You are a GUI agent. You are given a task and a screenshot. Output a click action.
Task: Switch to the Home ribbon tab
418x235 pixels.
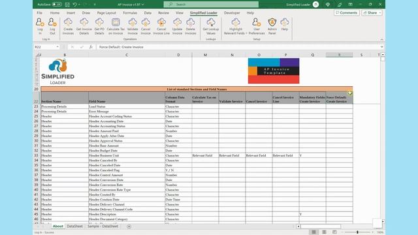(55, 13)
